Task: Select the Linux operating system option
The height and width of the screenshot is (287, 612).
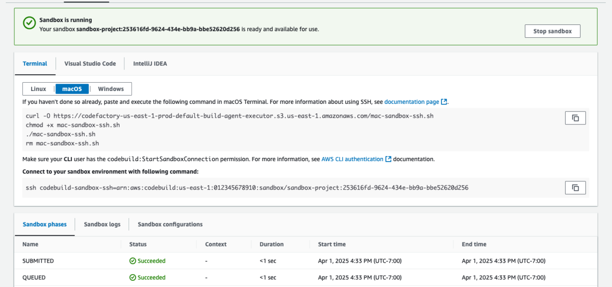Action: click(38, 89)
